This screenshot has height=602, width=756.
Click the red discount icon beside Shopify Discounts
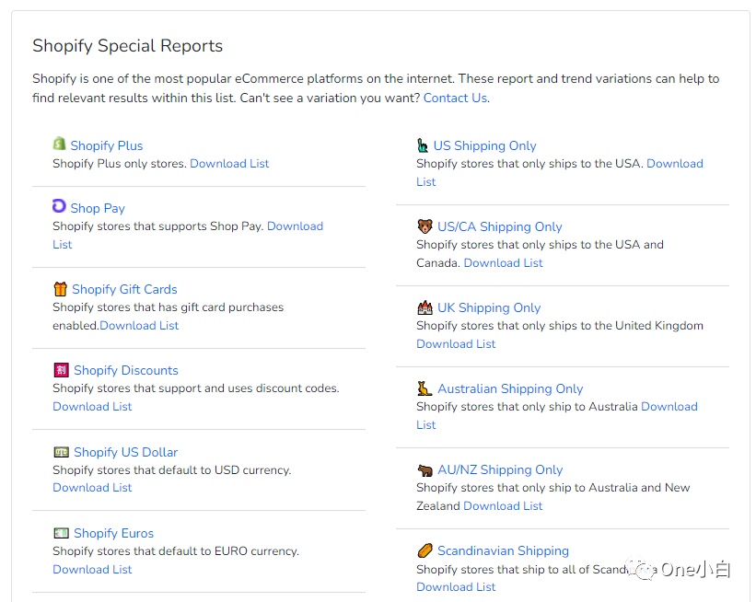click(x=61, y=370)
